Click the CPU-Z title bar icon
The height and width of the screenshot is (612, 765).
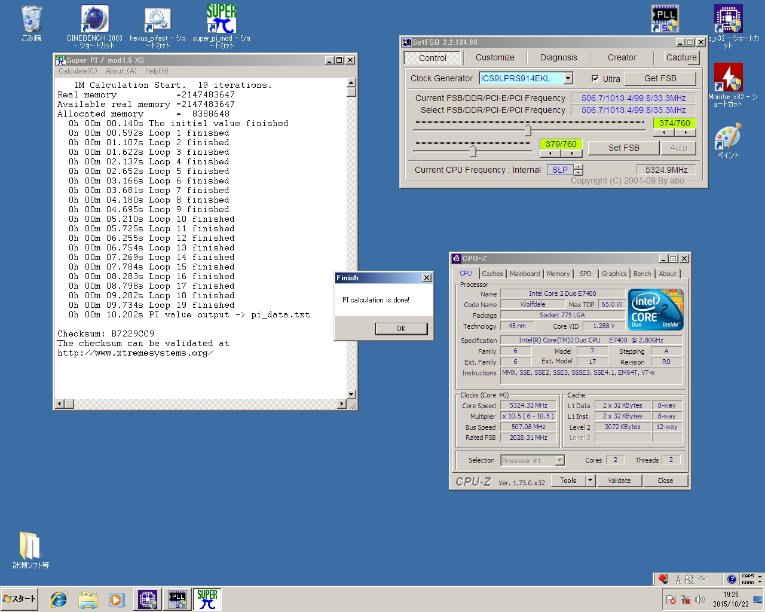pyautogui.click(x=457, y=259)
